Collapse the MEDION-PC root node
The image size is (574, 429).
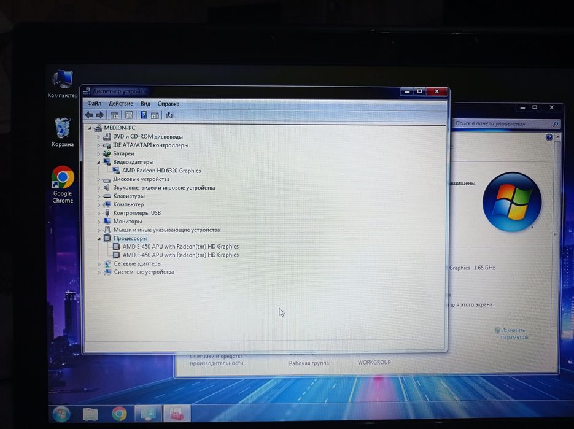point(90,128)
